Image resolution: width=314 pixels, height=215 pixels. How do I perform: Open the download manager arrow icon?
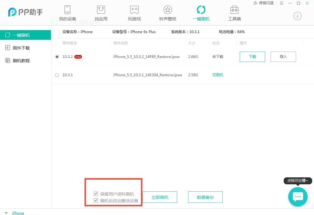[x=297, y=16]
